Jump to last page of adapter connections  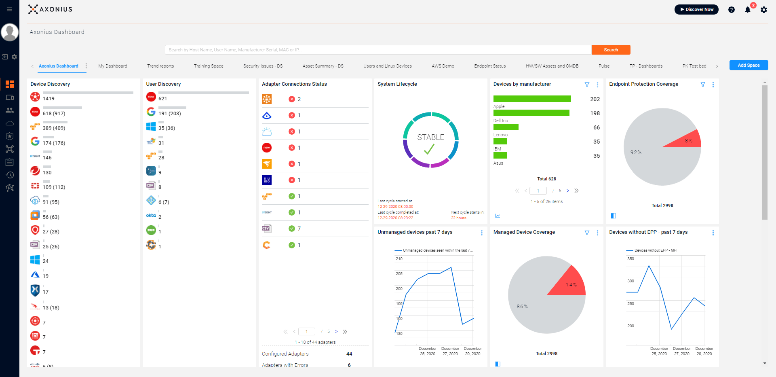(x=345, y=332)
